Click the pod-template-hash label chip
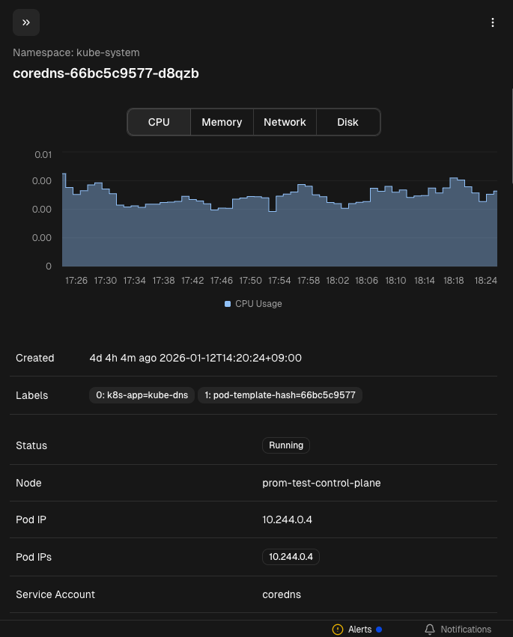Screen dimensions: 513x637 [280, 395]
